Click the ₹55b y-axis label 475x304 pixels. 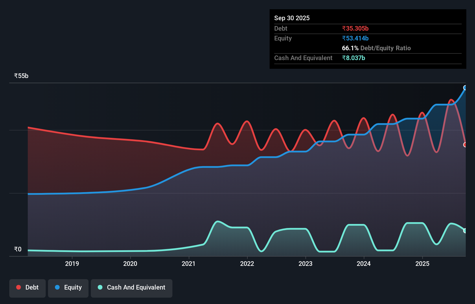click(21, 76)
